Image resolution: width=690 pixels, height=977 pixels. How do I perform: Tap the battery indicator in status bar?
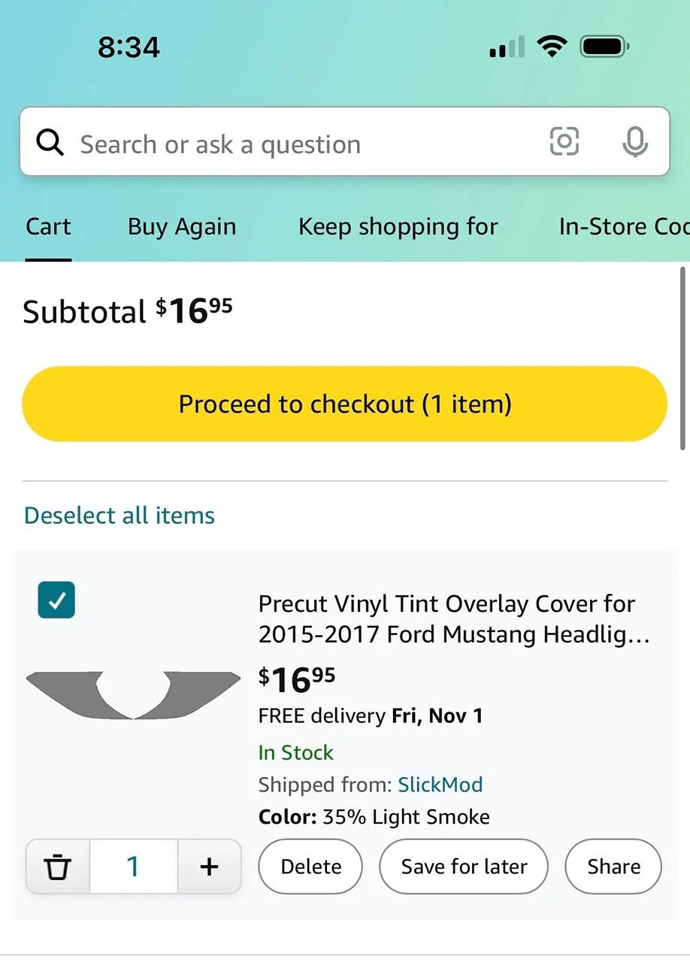click(x=604, y=47)
